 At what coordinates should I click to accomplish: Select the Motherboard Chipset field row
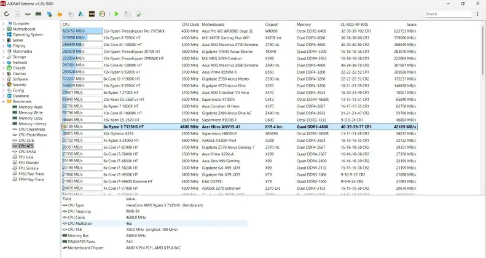[x=155, y=248]
